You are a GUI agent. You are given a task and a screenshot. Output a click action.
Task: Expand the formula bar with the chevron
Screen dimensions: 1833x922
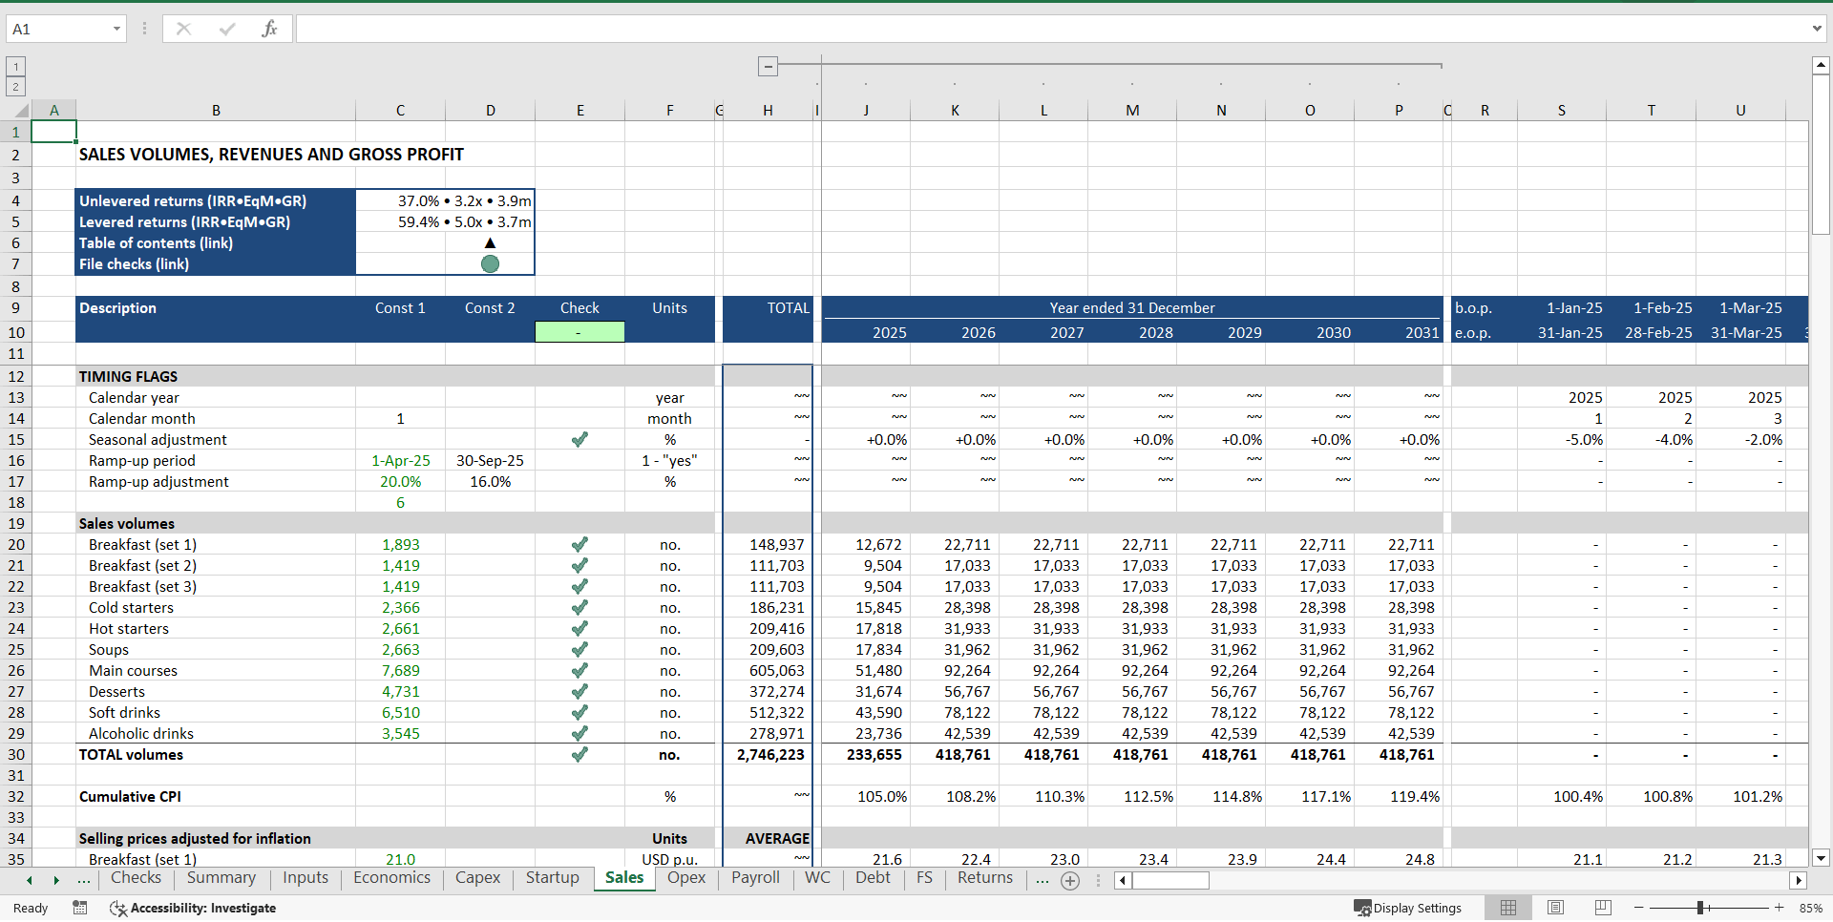click(1816, 29)
